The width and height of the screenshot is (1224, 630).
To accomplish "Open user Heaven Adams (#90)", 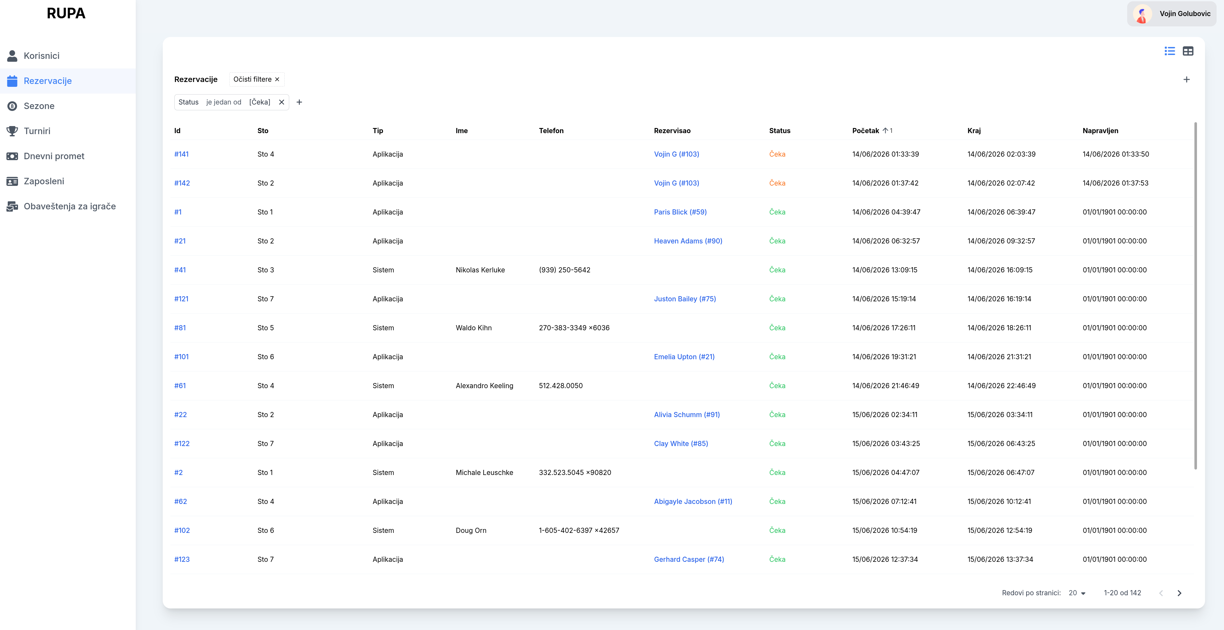I will [688, 241].
